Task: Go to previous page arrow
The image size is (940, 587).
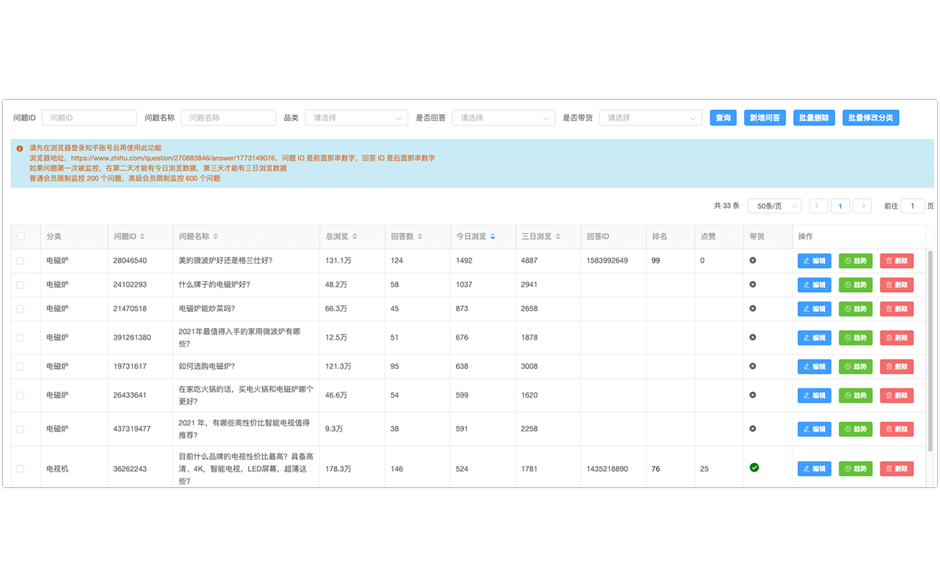Action: coord(819,206)
